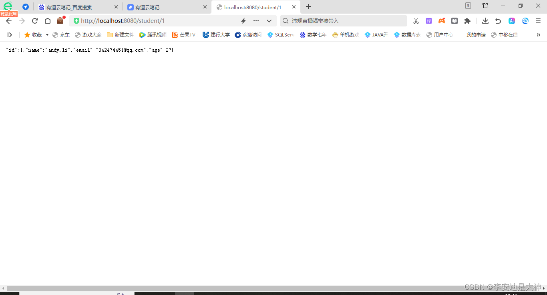
Task: Open the SQLServ bookmark
Action: [x=281, y=35]
